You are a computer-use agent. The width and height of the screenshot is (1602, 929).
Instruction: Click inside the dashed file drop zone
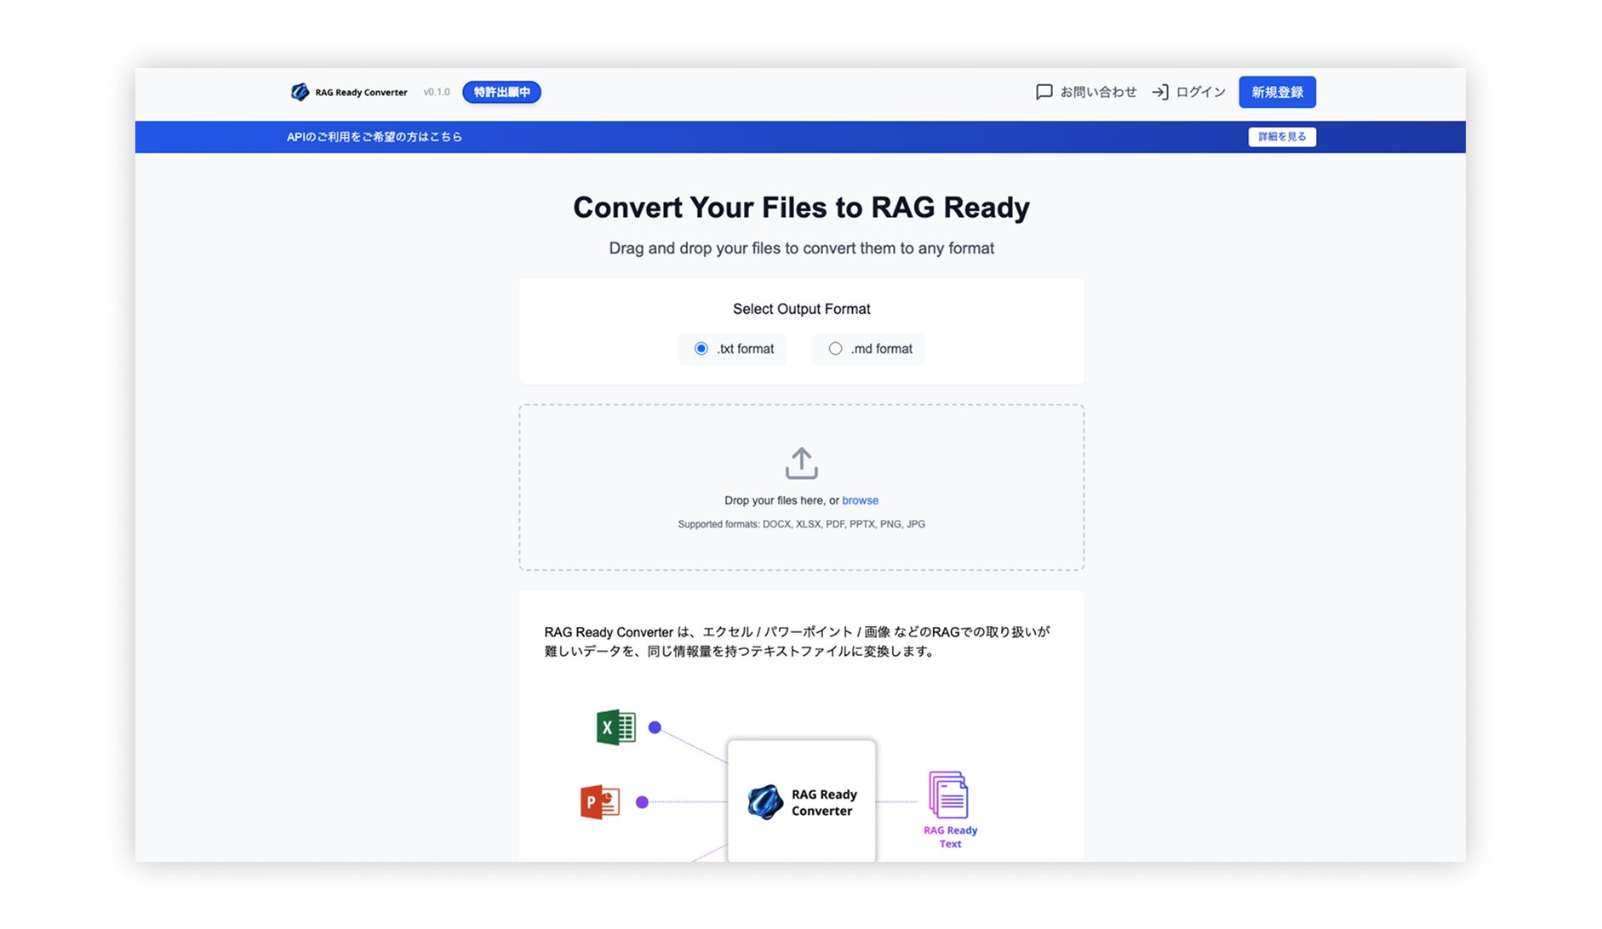pos(801,487)
